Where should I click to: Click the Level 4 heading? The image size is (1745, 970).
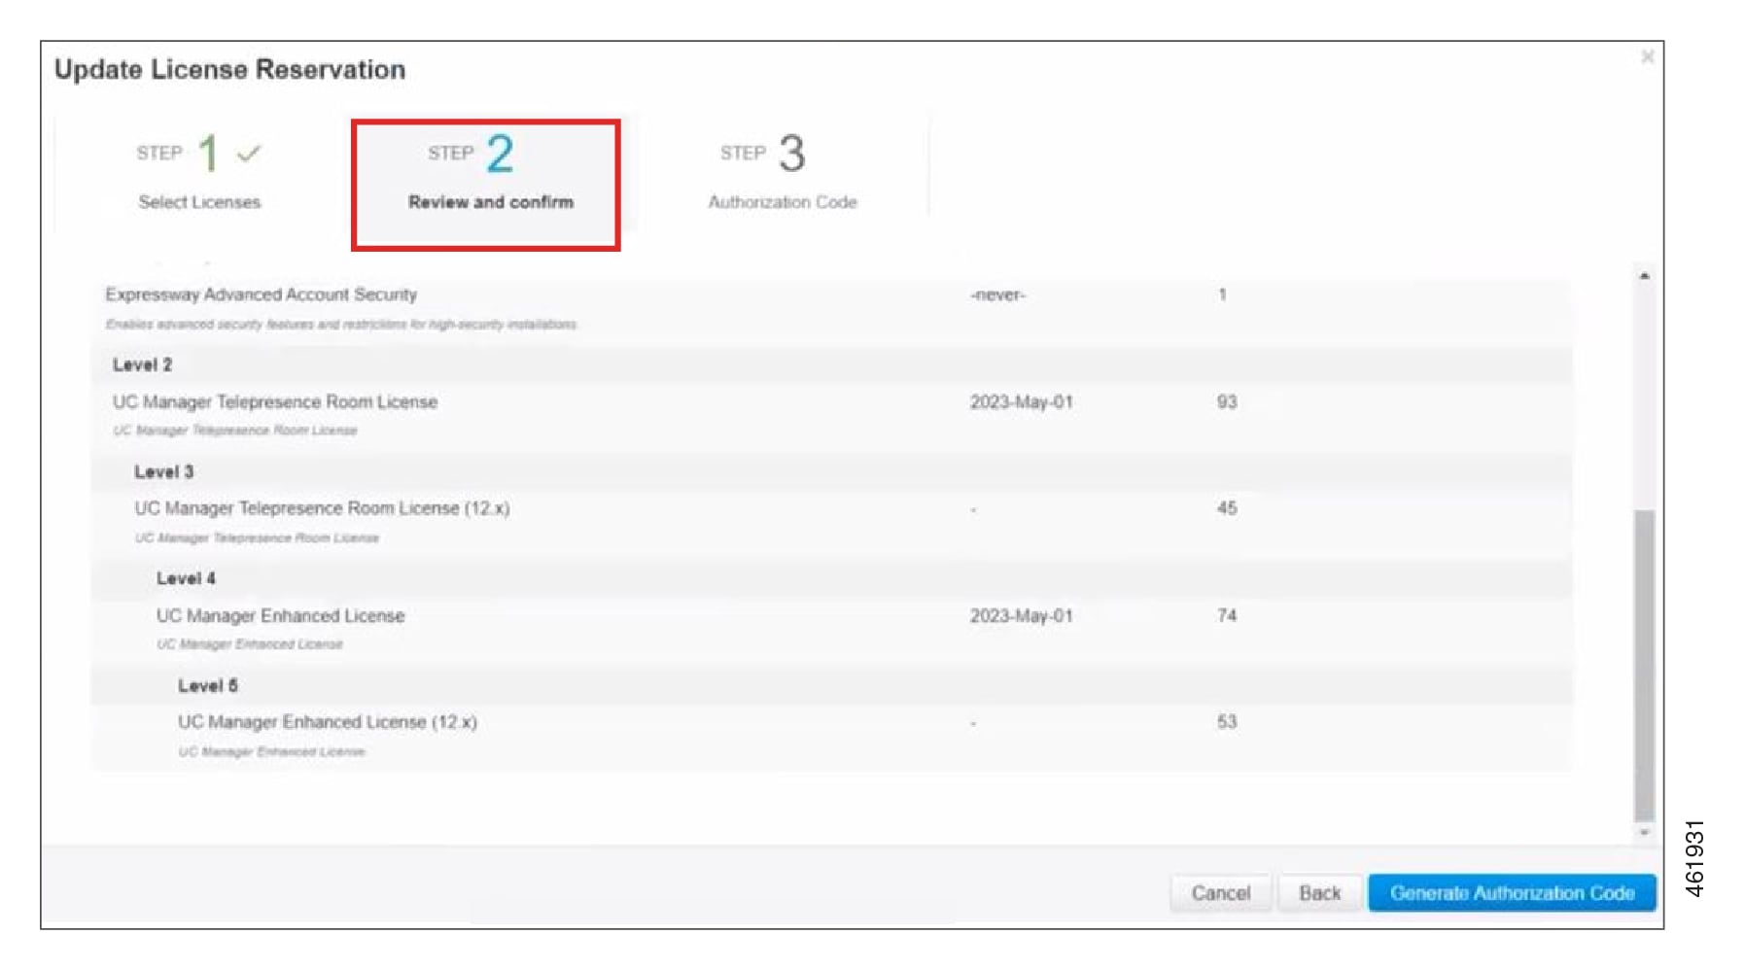coord(186,579)
